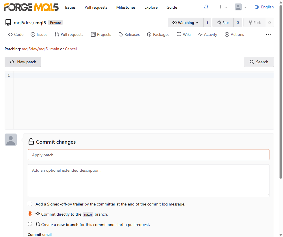Open the repository Issues tab

[x=39, y=34]
